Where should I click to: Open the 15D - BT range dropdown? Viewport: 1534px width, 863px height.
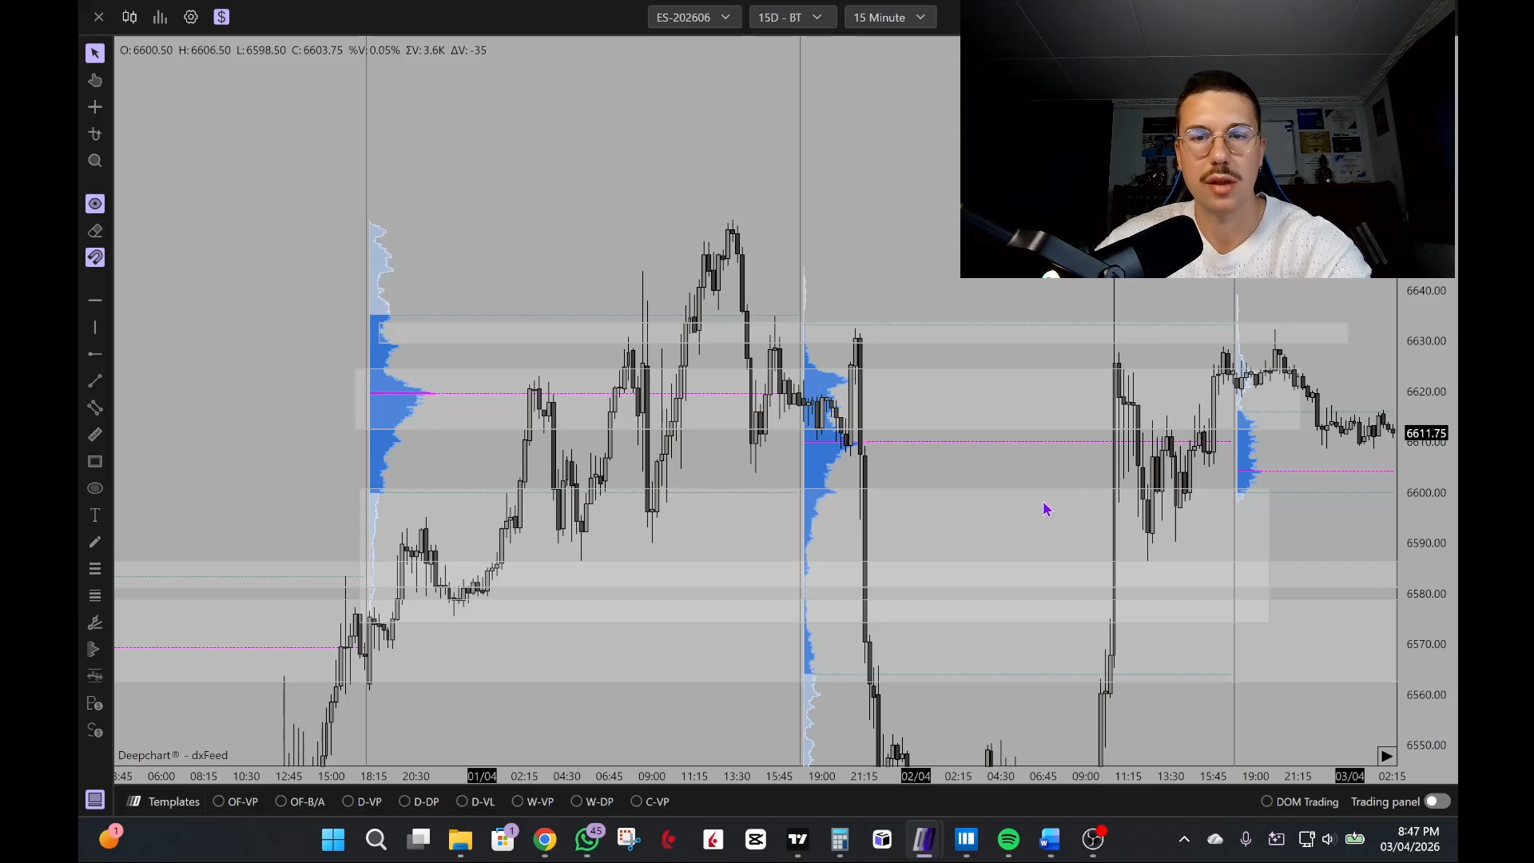pyautogui.click(x=792, y=17)
